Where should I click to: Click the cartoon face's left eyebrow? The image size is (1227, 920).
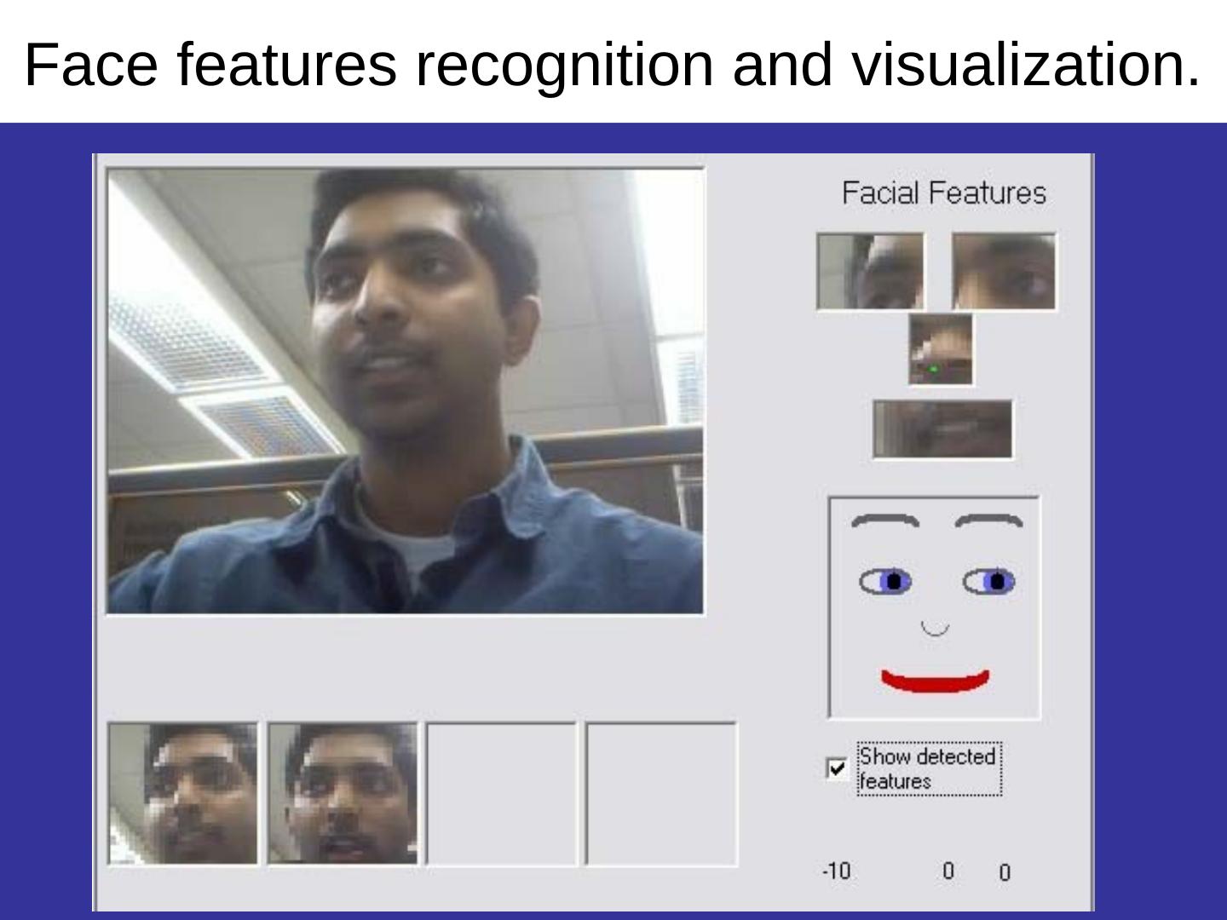884,519
